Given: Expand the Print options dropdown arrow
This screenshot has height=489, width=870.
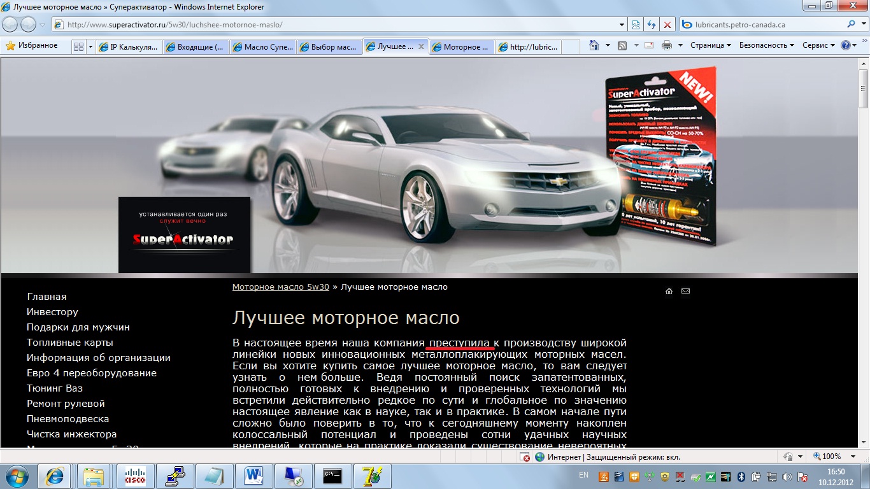Looking at the screenshot, I should pyautogui.click(x=680, y=46).
